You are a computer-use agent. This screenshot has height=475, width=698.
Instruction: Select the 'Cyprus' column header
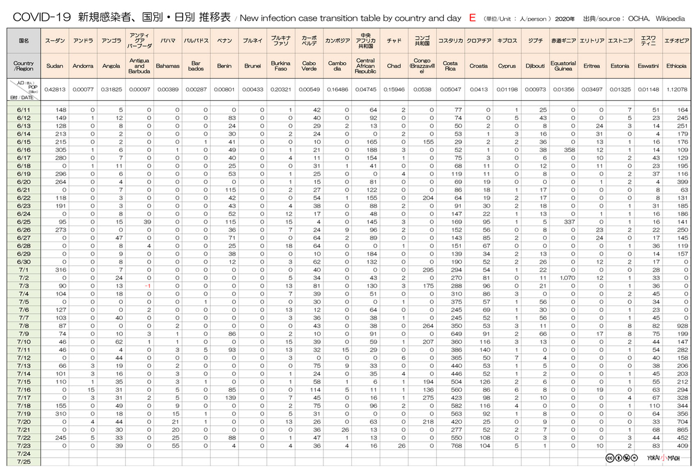[x=507, y=66]
